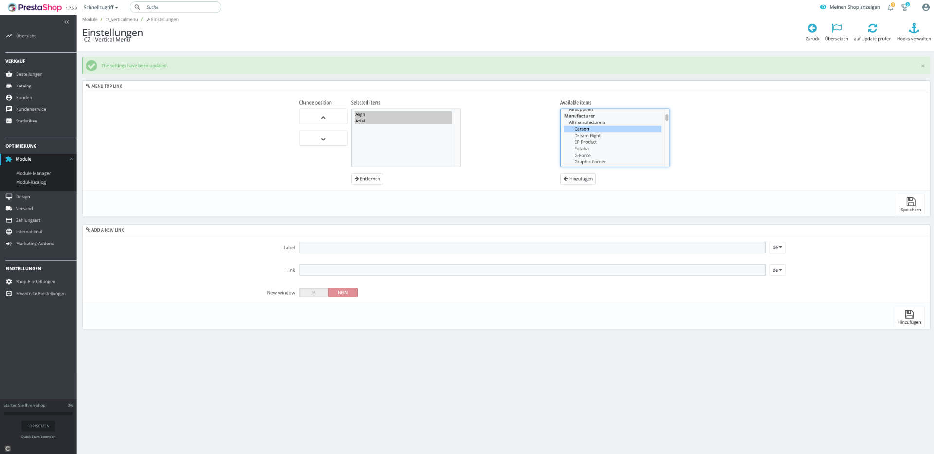Open Katalog in sidebar
The width and height of the screenshot is (934, 454).
23,86
